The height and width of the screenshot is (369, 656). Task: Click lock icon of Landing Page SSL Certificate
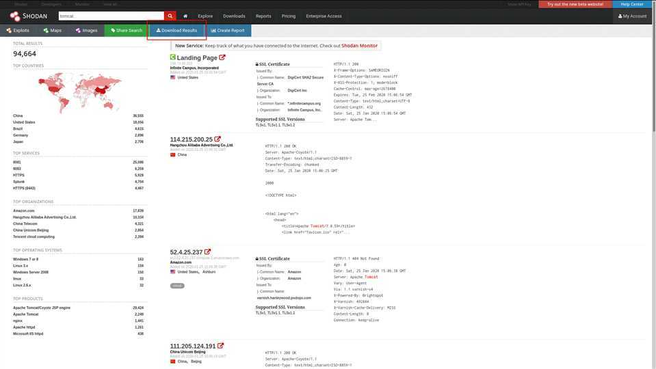coord(257,64)
